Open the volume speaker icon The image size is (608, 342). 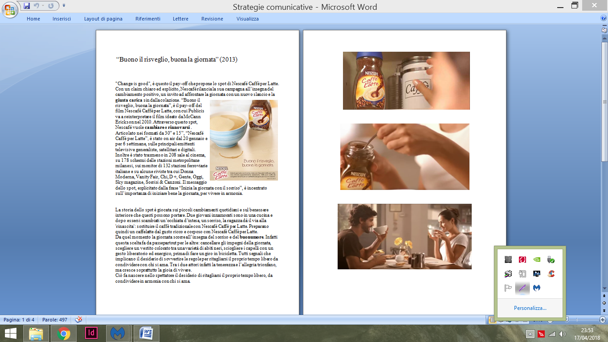point(563,334)
